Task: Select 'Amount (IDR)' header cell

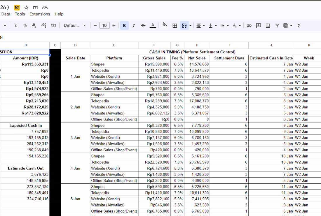Action: click(26, 58)
